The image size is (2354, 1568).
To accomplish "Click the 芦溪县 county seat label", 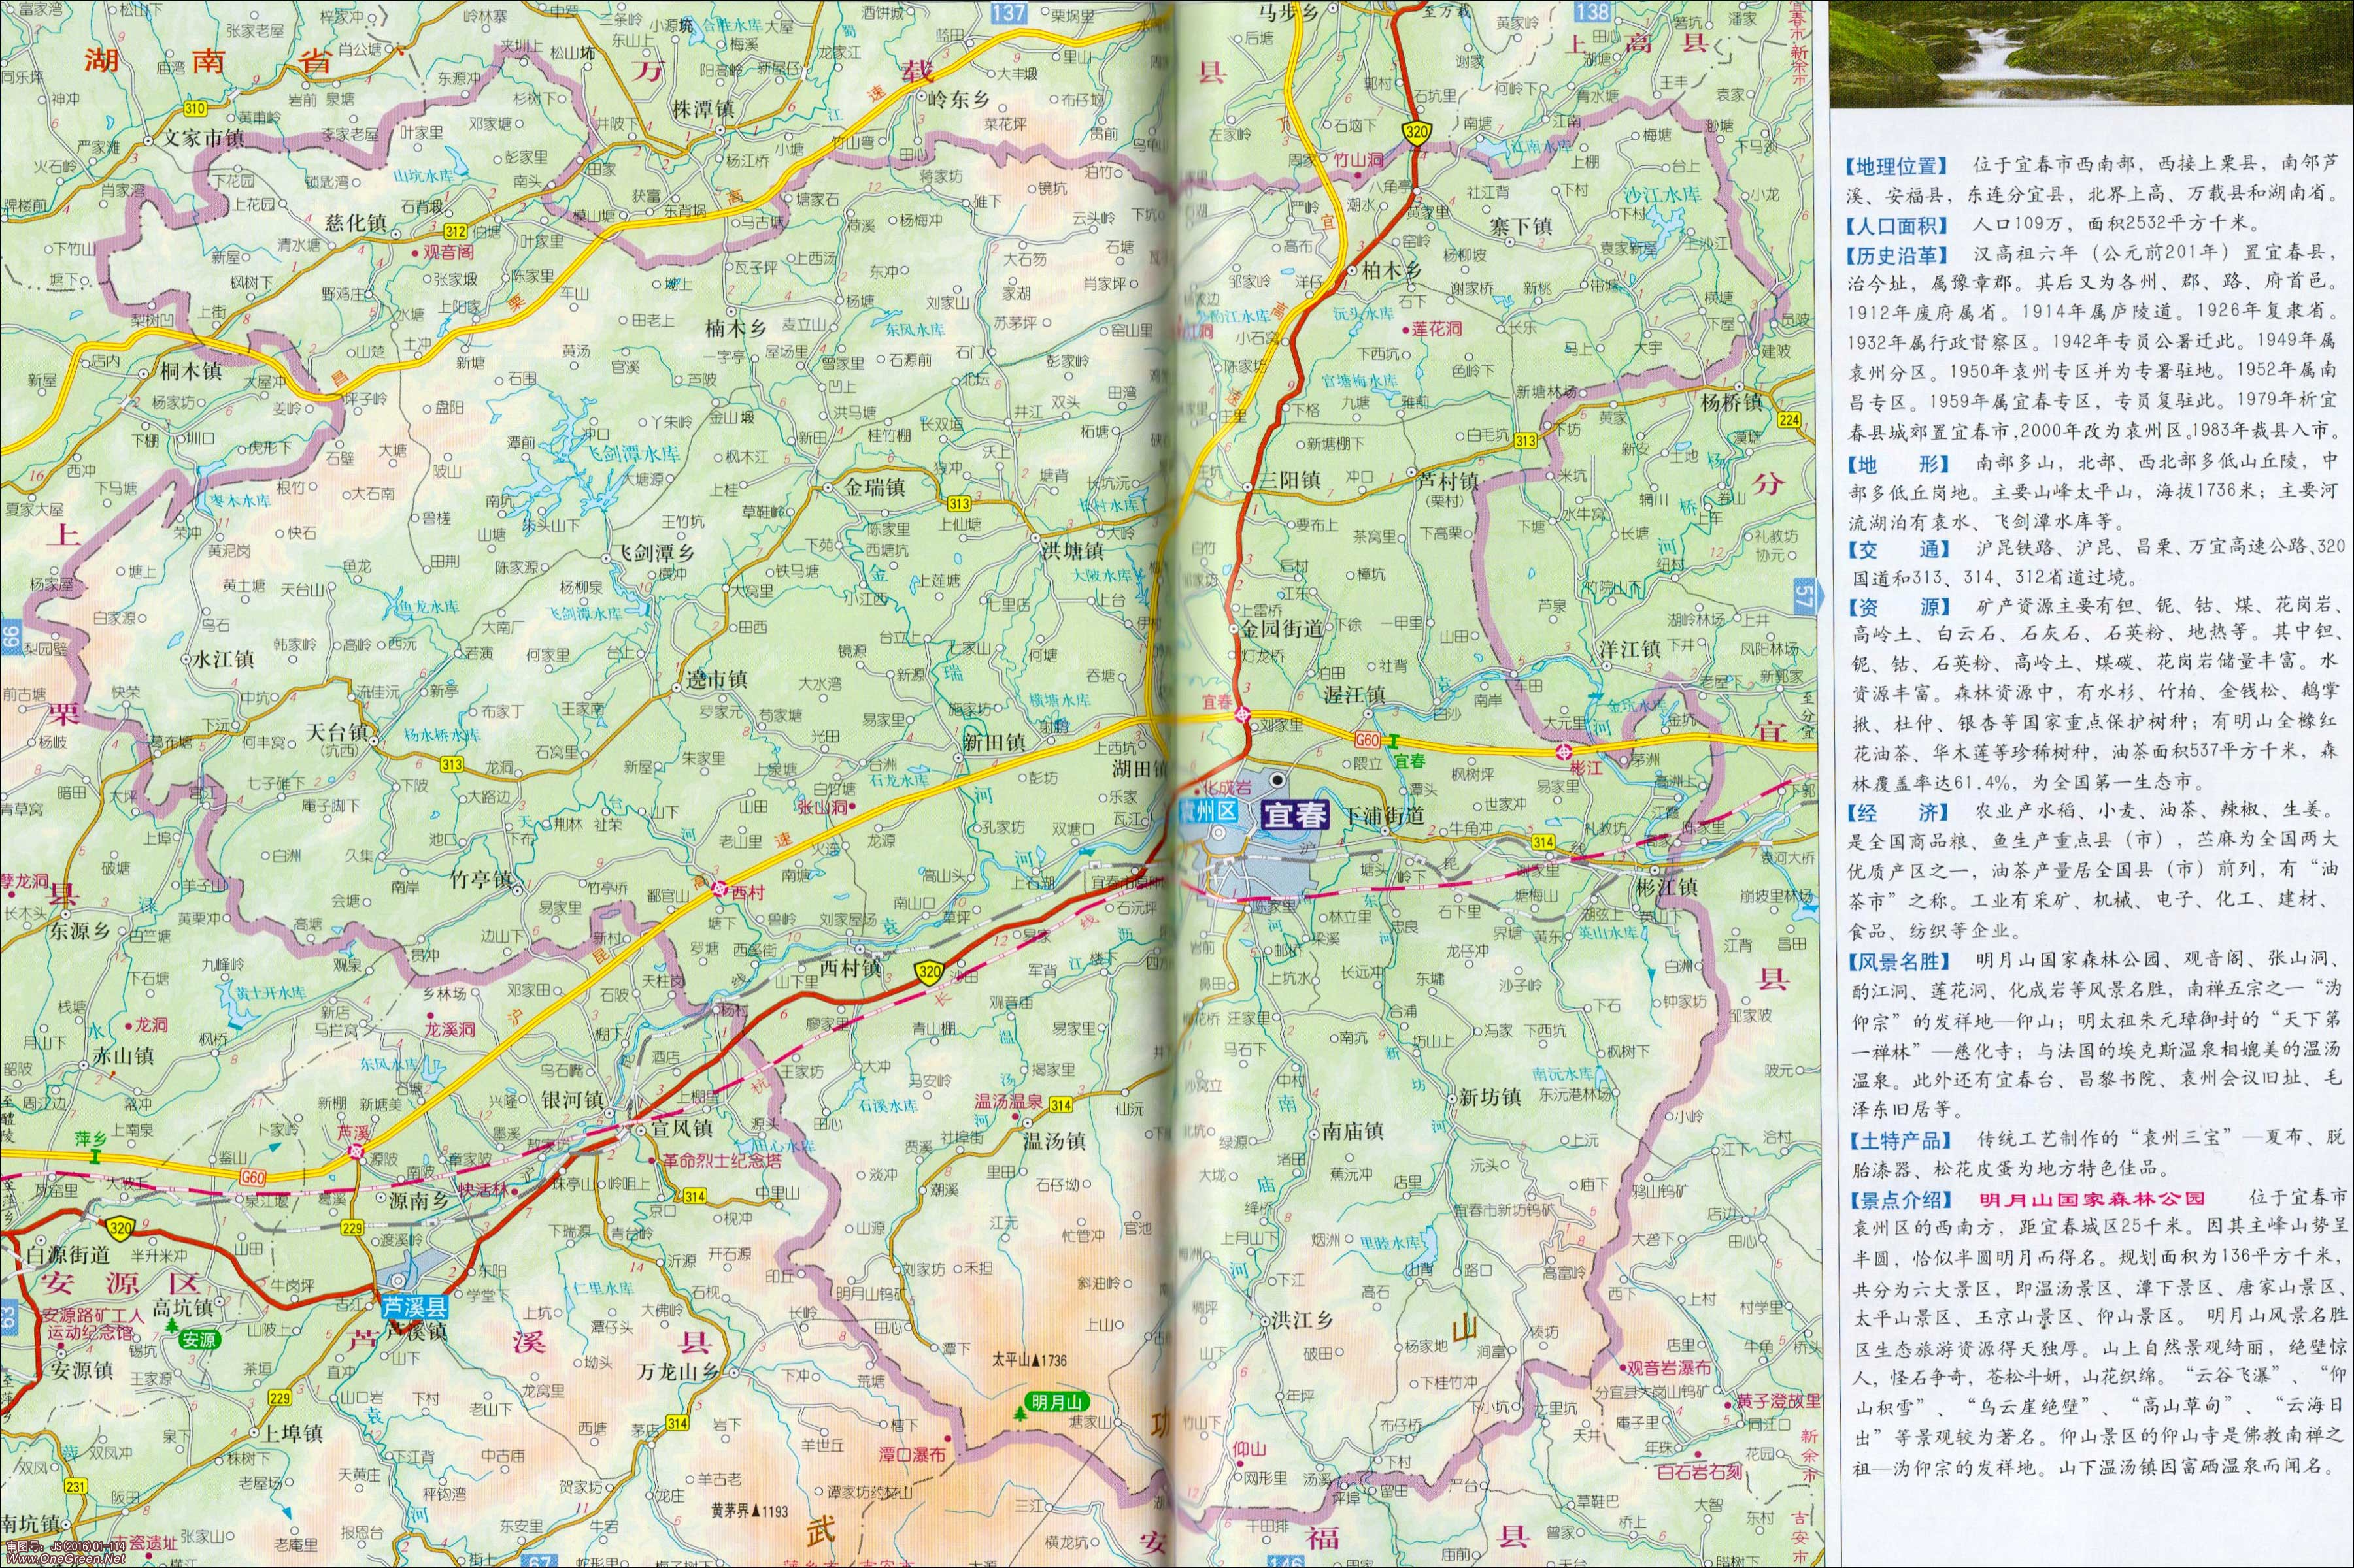I will 414,1306.
